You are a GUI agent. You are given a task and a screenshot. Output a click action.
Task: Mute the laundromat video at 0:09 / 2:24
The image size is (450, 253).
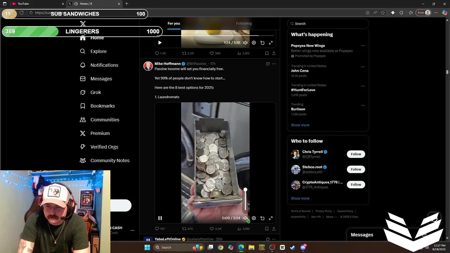[245, 218]
